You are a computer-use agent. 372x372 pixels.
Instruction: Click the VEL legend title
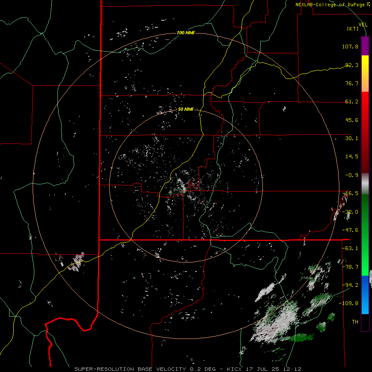point(363,25)
